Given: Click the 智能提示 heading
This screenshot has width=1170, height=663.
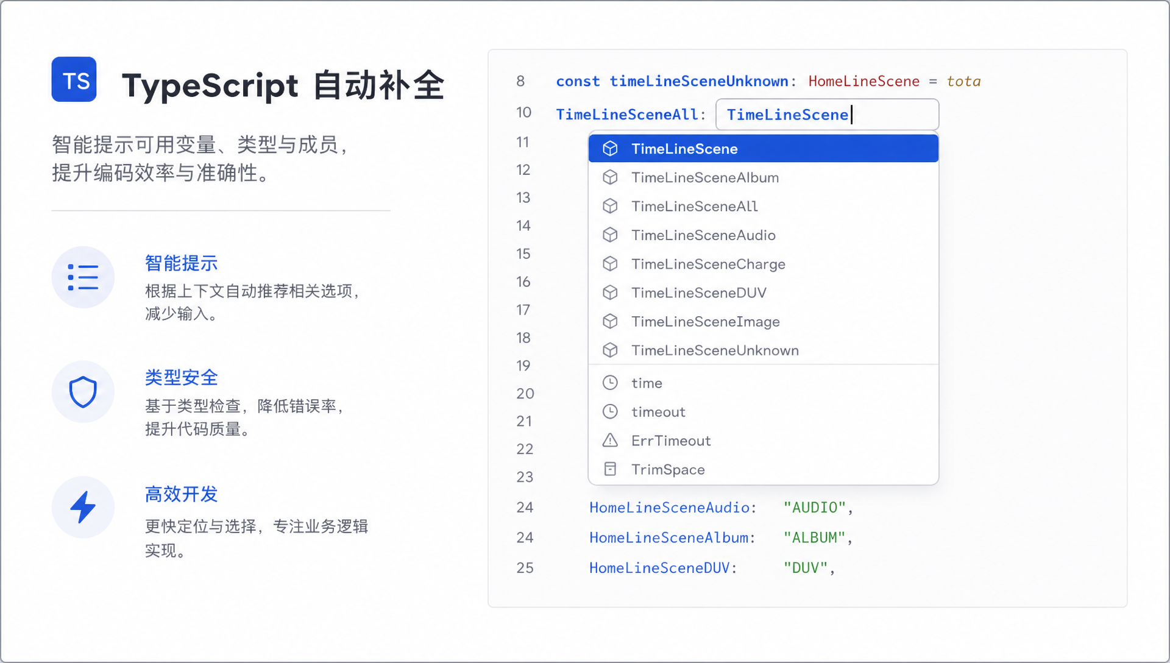Looking at the screenshot, I should [181, 263].
